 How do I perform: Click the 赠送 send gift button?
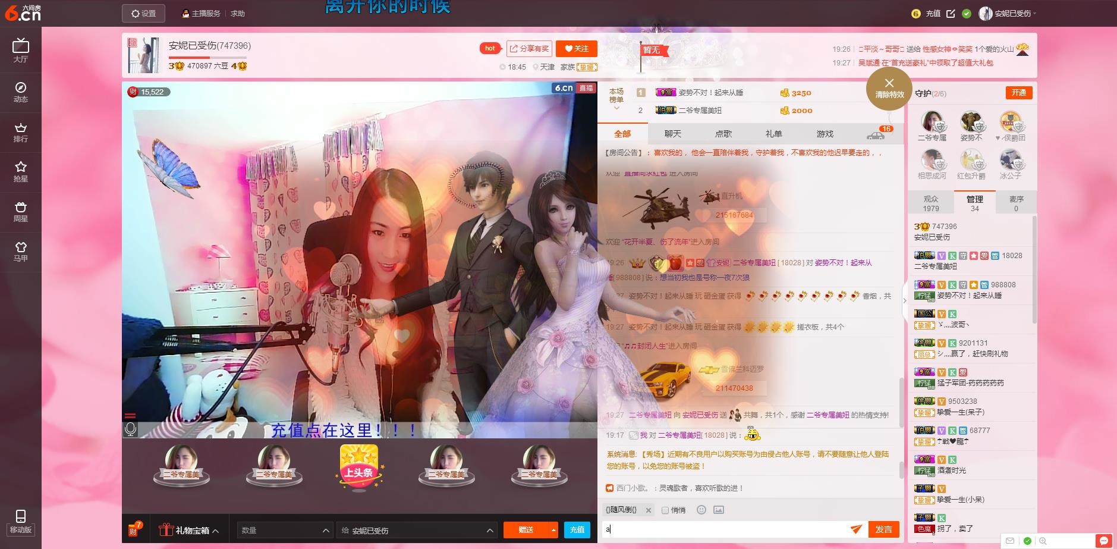pos(526,529)
